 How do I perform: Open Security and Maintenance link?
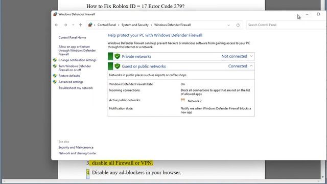tap(76, 147)
